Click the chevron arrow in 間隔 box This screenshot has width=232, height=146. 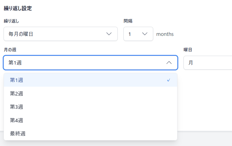145,34
